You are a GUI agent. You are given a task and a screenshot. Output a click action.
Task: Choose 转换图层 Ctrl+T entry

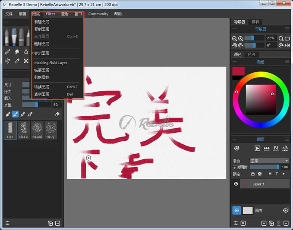[56, 87]
